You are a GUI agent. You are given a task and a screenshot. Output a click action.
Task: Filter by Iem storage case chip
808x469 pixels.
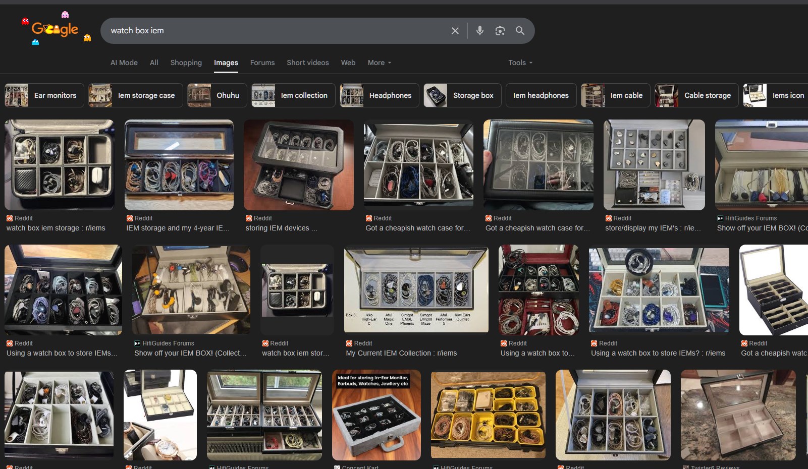[x=135, y=95]
